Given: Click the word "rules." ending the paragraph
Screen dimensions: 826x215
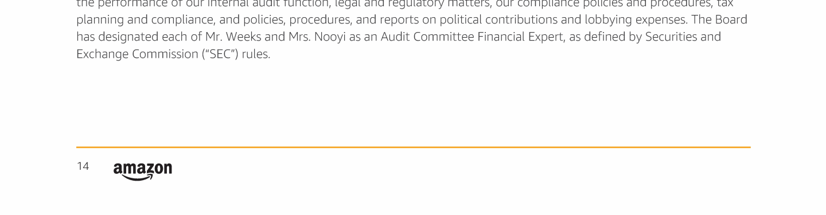Looking at the screenshot, I should 256,54.
